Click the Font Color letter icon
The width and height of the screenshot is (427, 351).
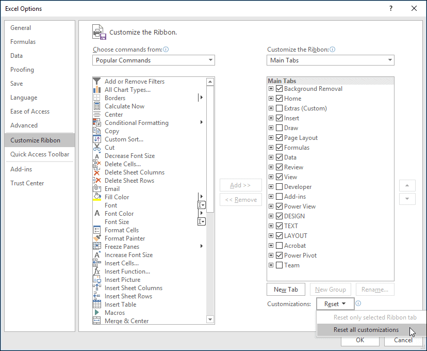tap(96, 213)
